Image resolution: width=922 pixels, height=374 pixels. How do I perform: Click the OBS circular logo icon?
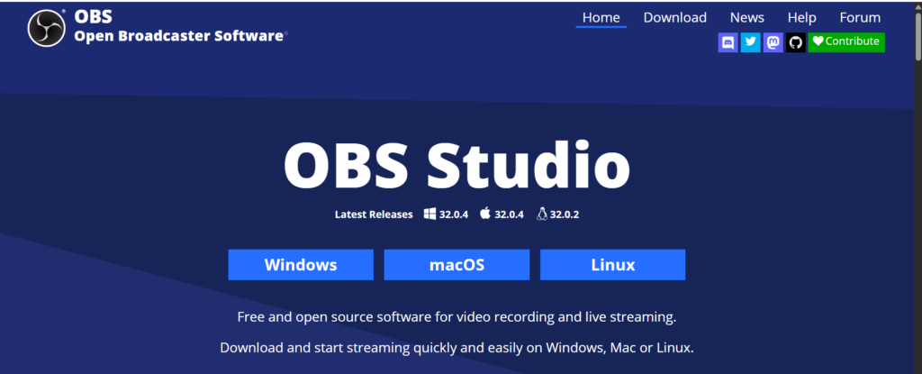43,27
